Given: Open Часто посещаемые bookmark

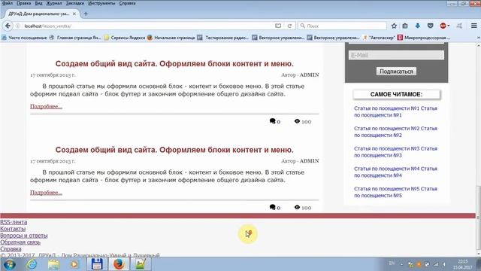Looking at the screenshot, I should tap(24, 38).
